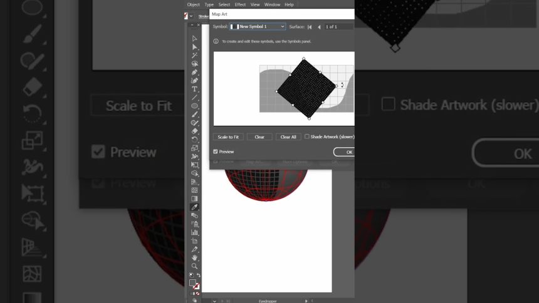Confirm Map Art with OK

(344, 152)
